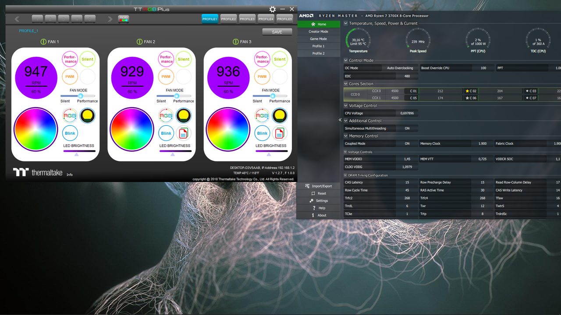Click the RGB LED strip icon in toolbar
This screenshot has height=315, width=561.
coord(124,19)
